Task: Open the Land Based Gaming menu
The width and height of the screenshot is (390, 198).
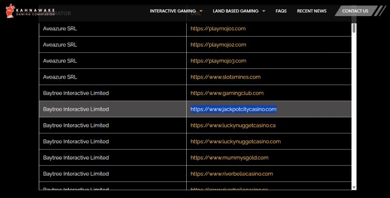Action: (x=235, y=11)
